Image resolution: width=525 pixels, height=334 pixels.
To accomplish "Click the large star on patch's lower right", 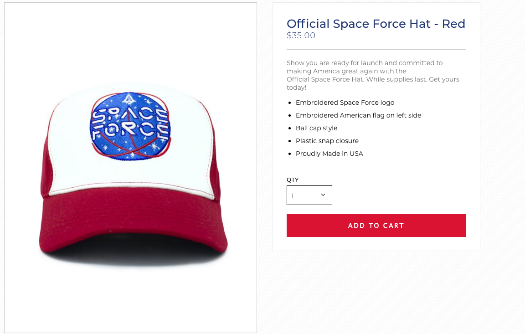I will pos(154,146).
